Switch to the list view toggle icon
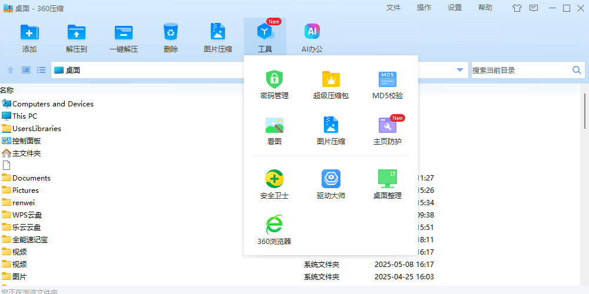This screenshot has height=294, width=589. [x=41, y=70]
